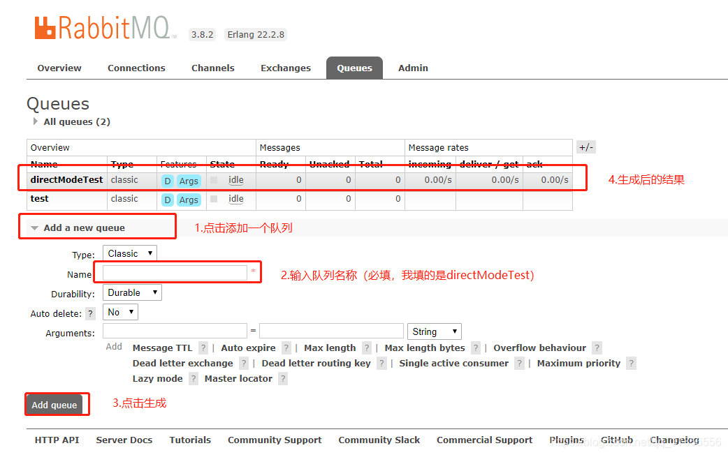Open the argument type dropdown (String)

tap(435, 331)
